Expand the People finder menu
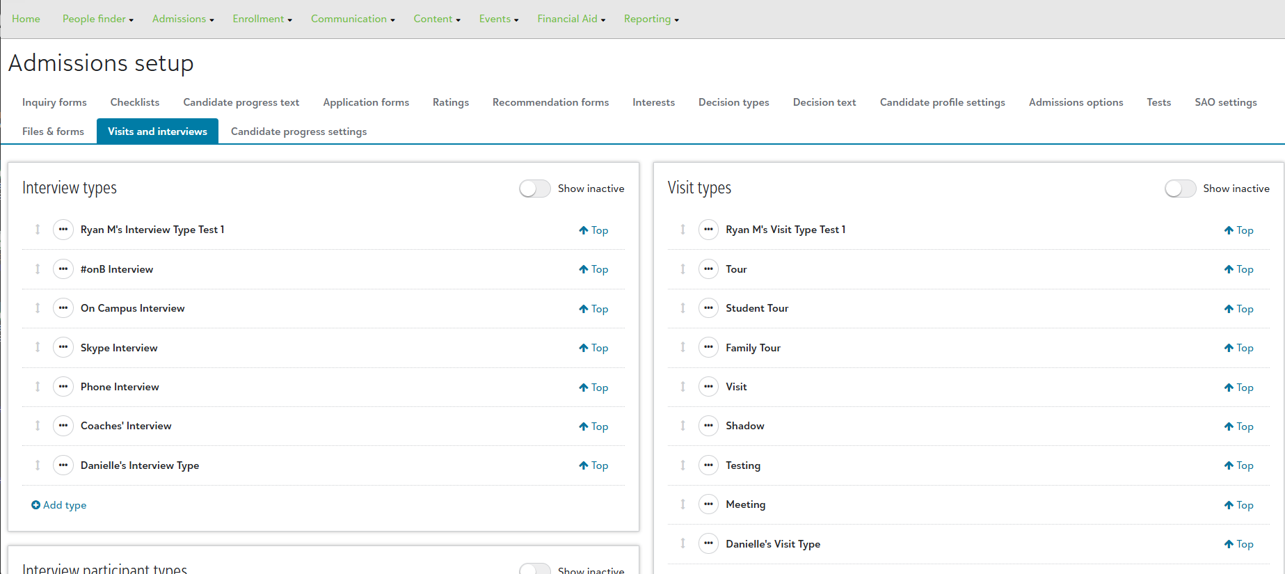 tap(98, 19)
